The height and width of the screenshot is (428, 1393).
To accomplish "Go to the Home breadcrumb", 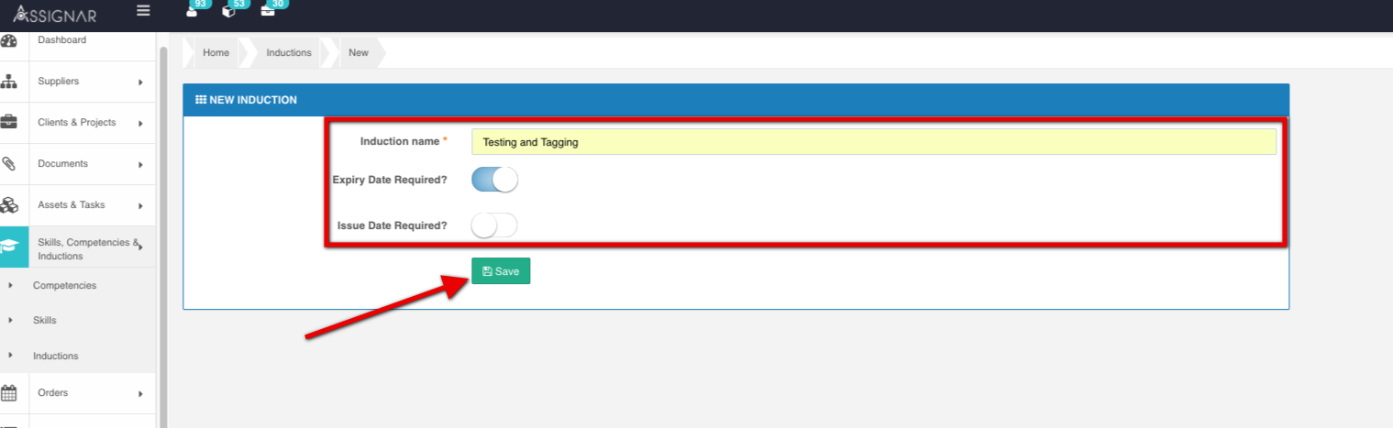I will pyautogui.click(x=216, y=53).
